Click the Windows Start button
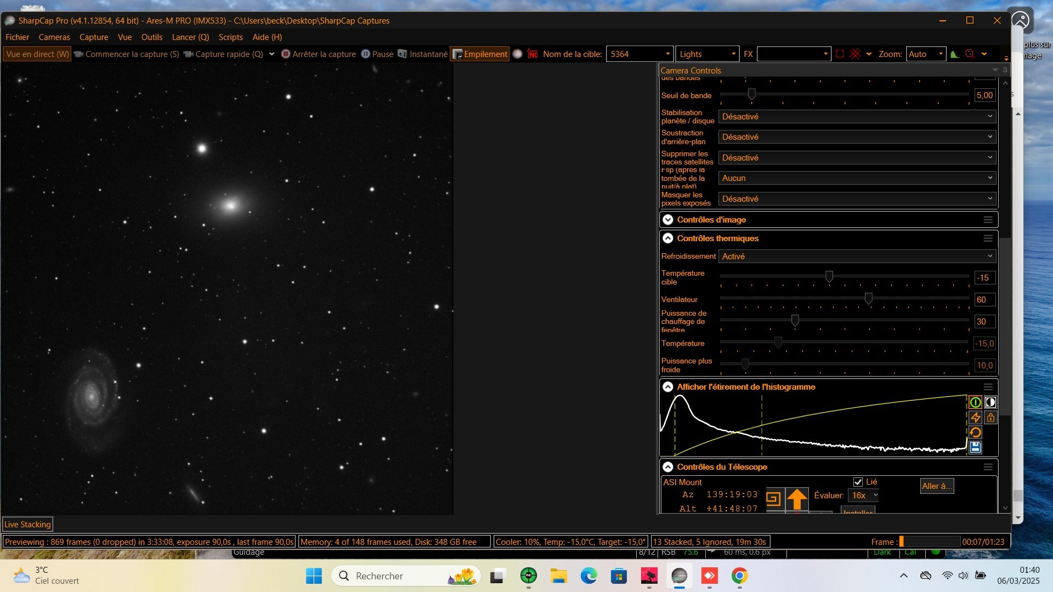Viewport: 1053px width, 592px height. 314,576
